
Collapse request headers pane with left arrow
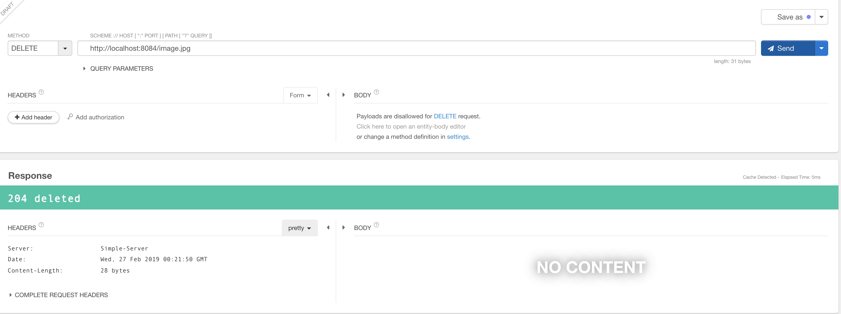click(328, 95)
